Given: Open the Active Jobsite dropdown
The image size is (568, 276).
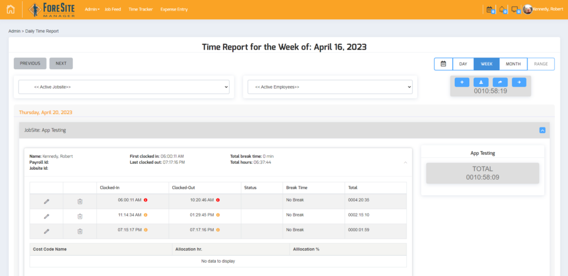Looking at the screenshot, I should [x=124, y=87].
